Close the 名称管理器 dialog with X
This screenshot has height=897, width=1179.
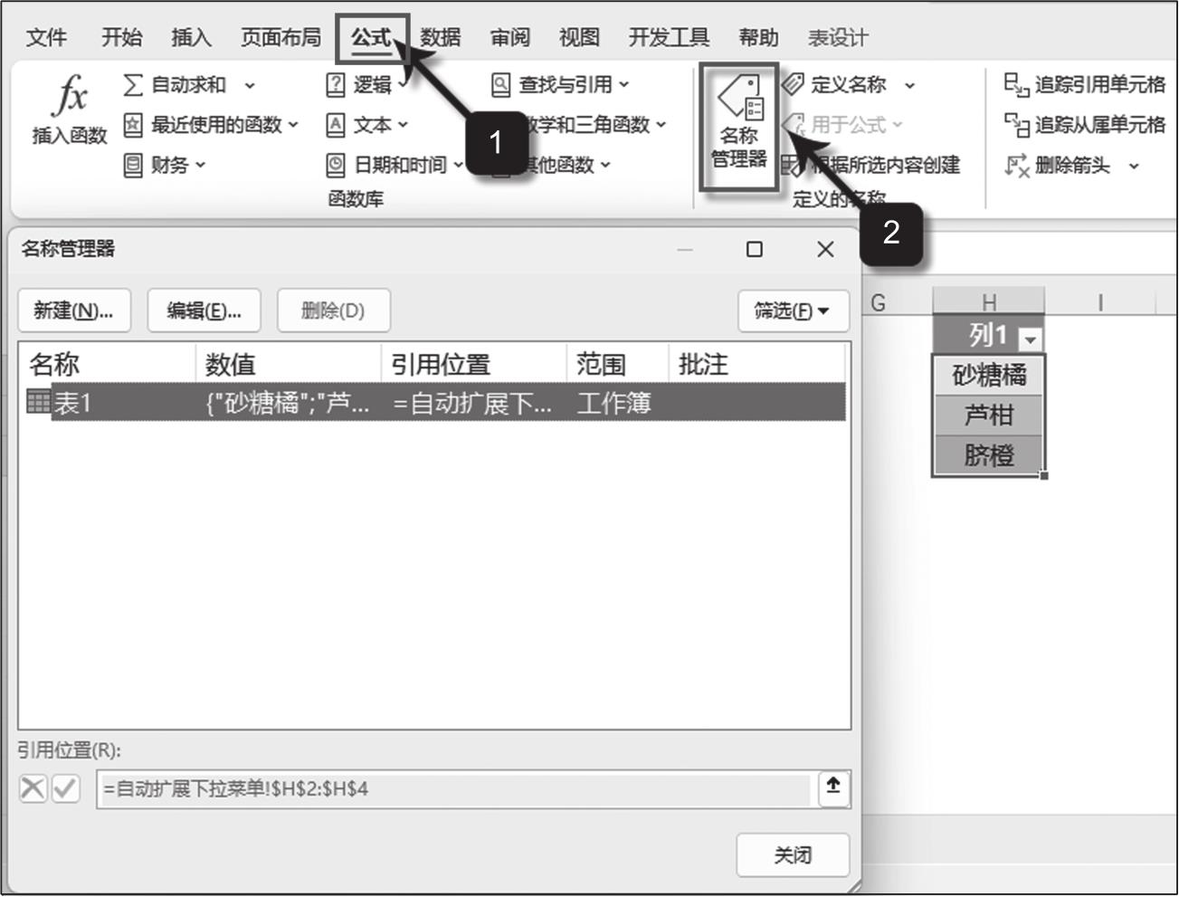point(825,249)
